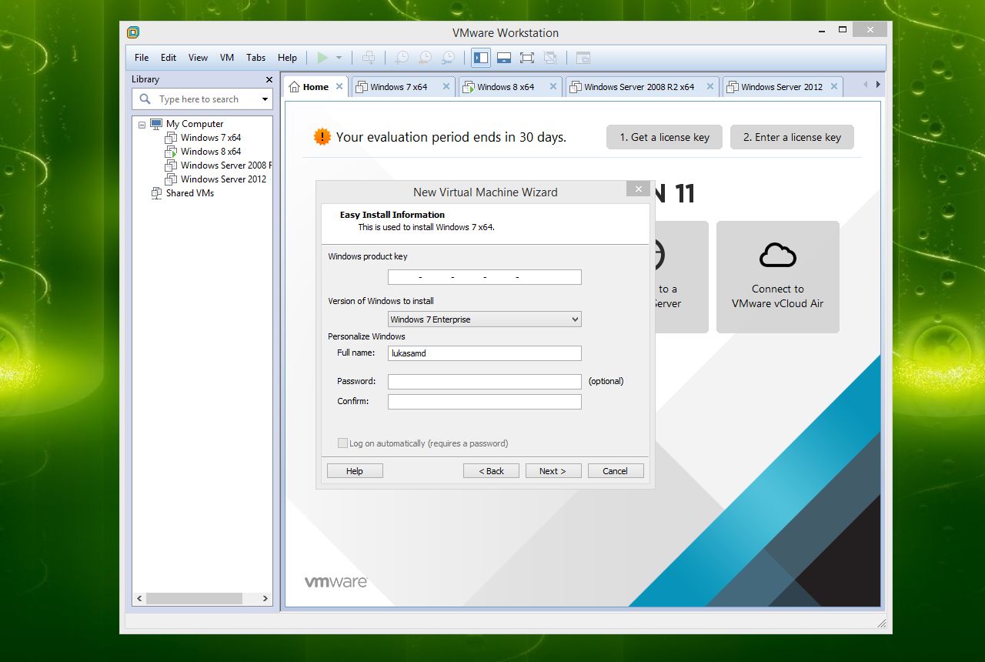Close the Windows 8 x64 tab
Viewport: 985px width, 662px height.
553,87
